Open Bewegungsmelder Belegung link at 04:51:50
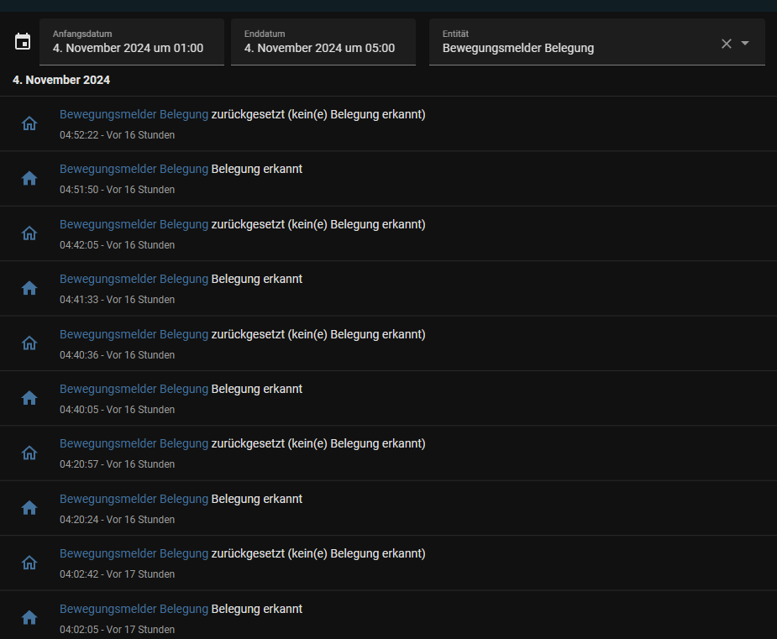 [x=134, y=169]
